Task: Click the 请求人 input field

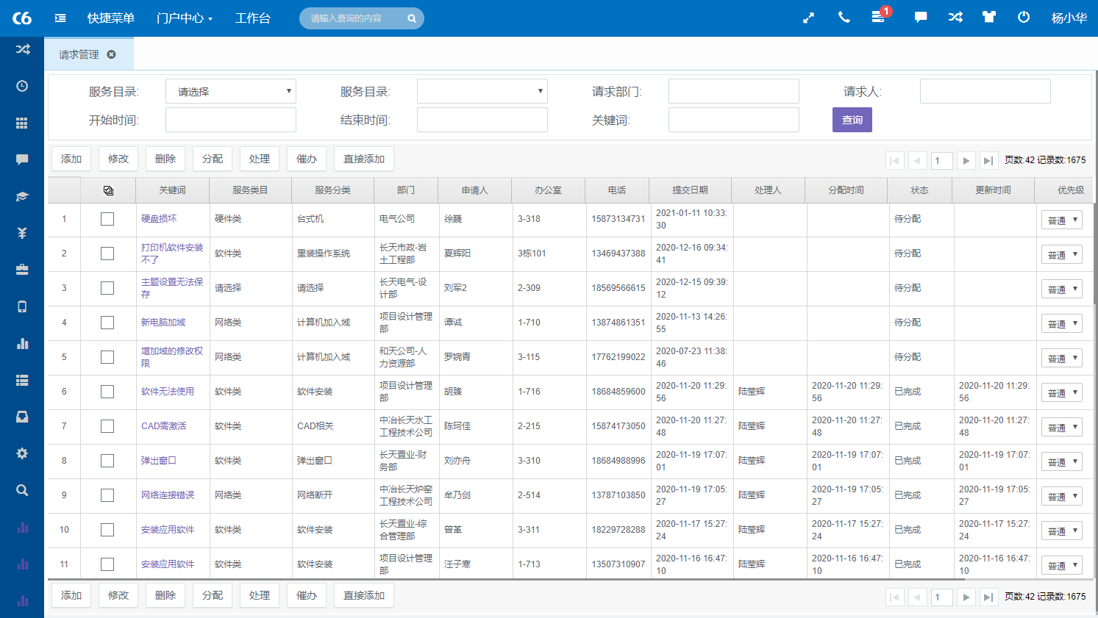Action: 985,91
